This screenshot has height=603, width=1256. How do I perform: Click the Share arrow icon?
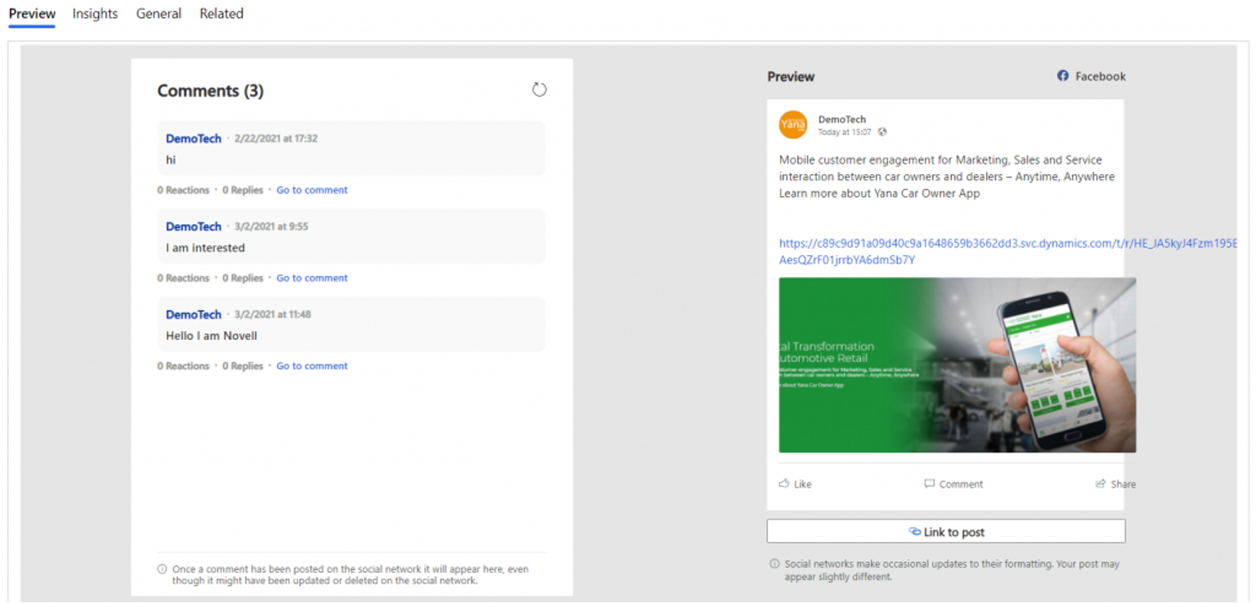pyautogui.click(x=1101, y=484)
